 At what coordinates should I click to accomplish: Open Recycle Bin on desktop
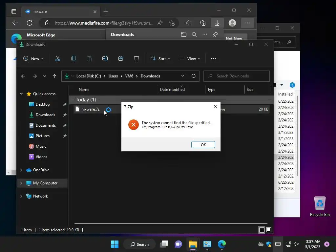coord(320,206)
